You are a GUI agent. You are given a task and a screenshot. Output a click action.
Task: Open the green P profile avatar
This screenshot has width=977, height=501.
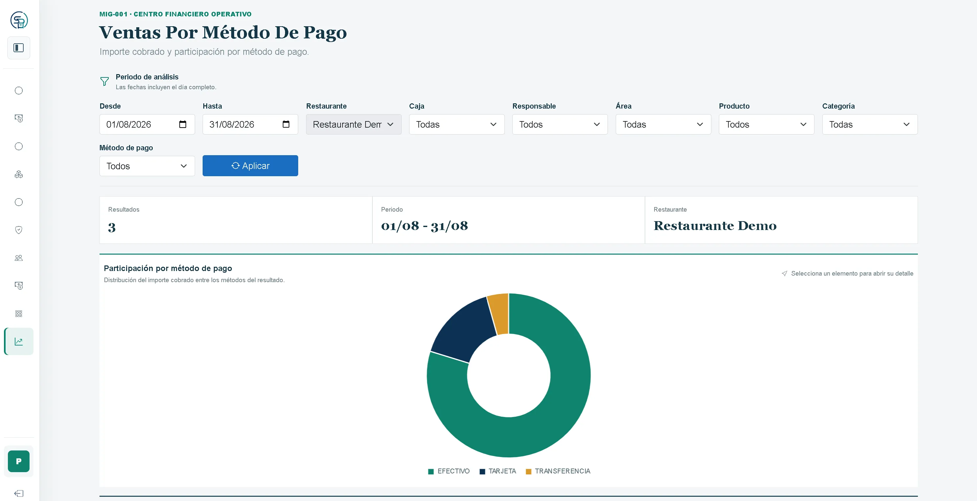tap(19, 461)
